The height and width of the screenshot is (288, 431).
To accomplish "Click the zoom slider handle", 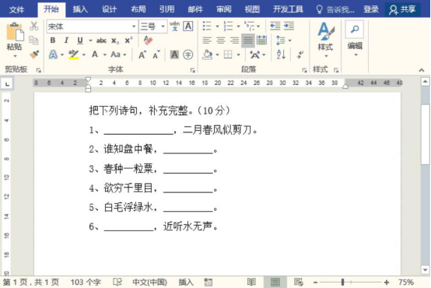I will 343,283.
